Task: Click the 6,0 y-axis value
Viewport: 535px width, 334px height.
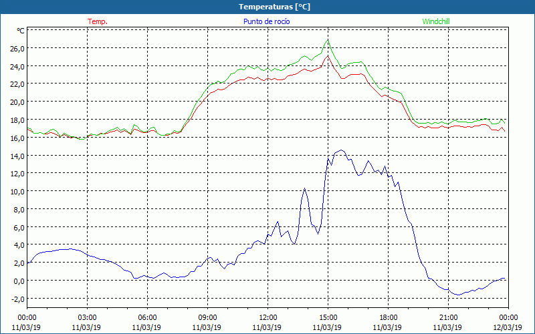Action: click(19, 228)
